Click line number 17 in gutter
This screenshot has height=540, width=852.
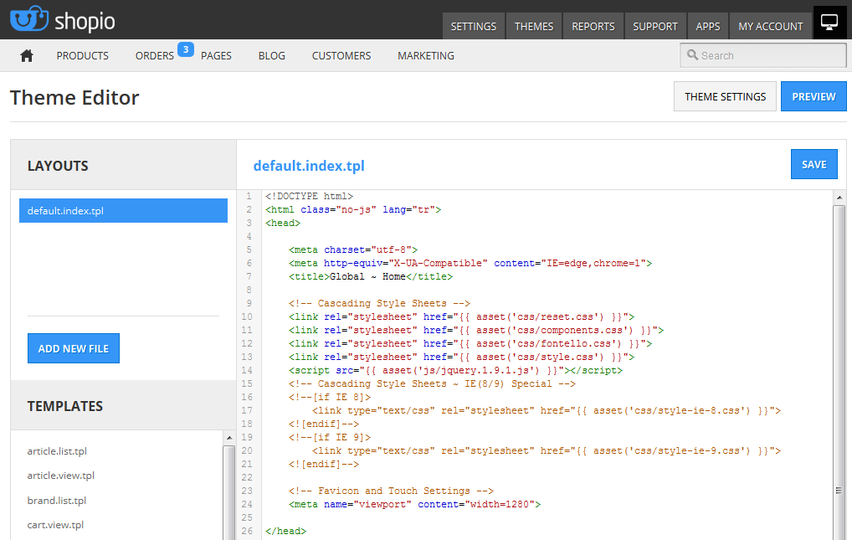[x=247, y=410]
